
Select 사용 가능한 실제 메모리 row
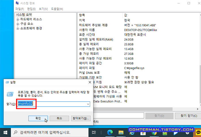coord(138,49)
